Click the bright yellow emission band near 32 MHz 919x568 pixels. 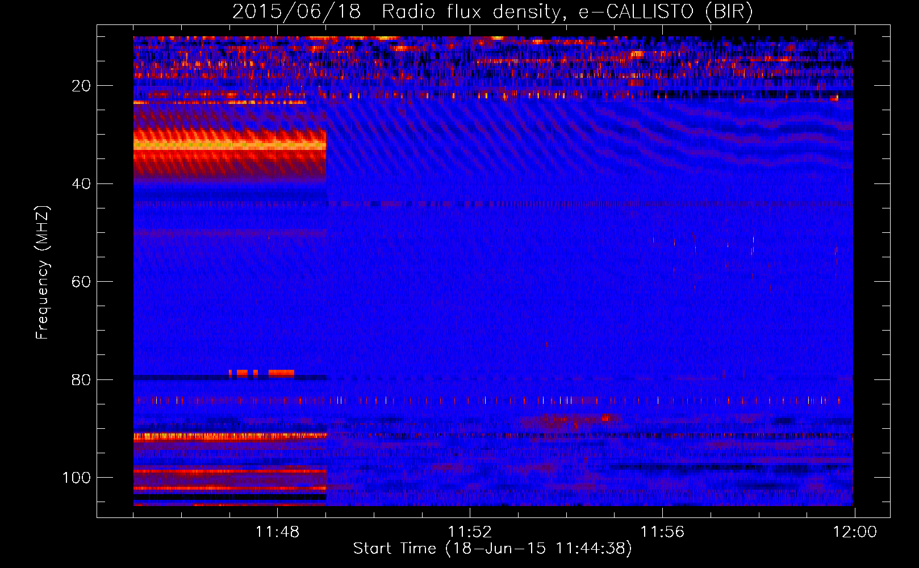coord(229,145)
